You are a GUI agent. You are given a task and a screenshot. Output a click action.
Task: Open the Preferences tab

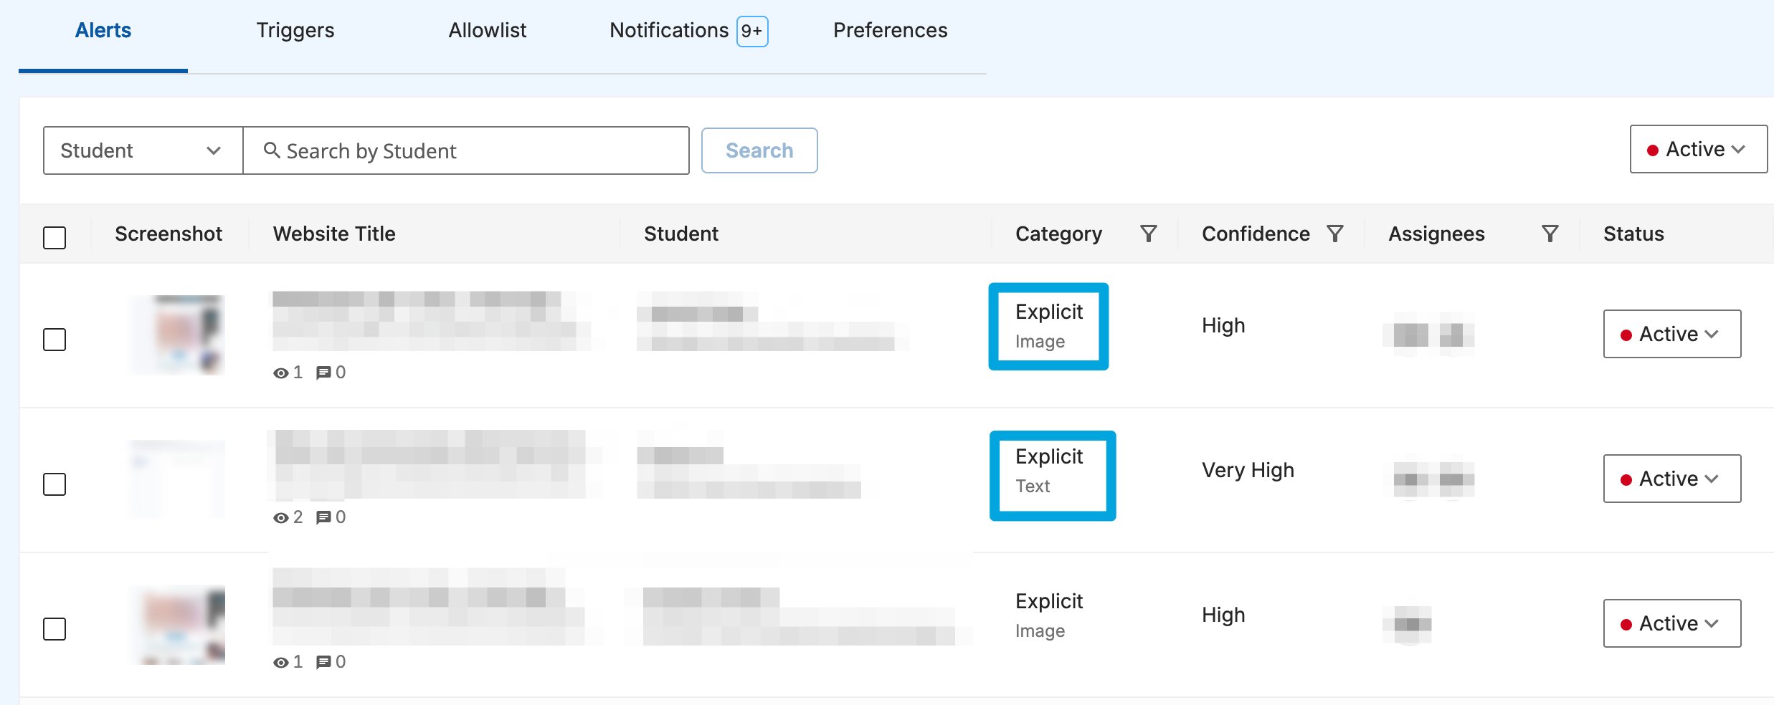pos(891,31)
